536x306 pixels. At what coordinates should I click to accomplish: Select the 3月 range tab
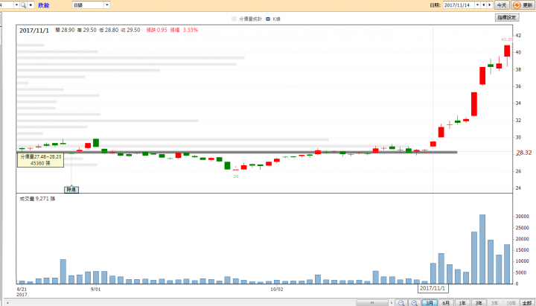430,303
